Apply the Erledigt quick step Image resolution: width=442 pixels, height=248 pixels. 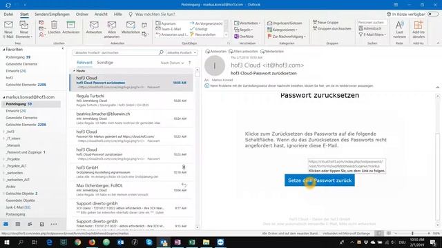[x=199, y=29]
